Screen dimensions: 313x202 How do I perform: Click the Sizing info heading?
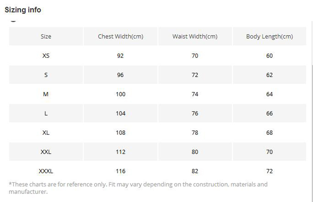(23, 10)
